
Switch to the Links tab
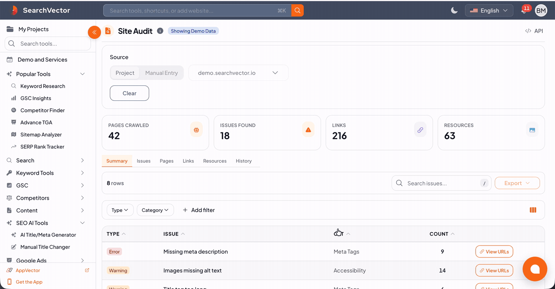pyautogui.click(x=188, y=161)
